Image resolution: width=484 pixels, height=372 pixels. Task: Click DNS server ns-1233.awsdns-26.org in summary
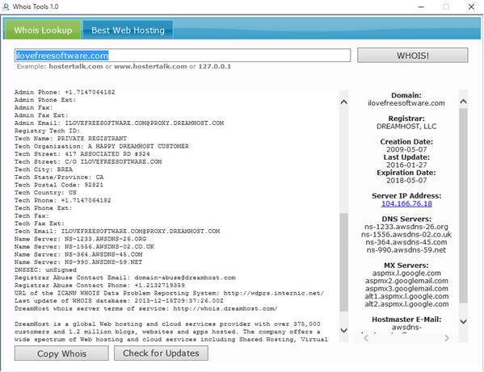click(406, 227)
